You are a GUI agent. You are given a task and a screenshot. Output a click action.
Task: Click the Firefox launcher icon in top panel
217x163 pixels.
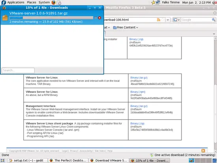click(x=53, y=2)
